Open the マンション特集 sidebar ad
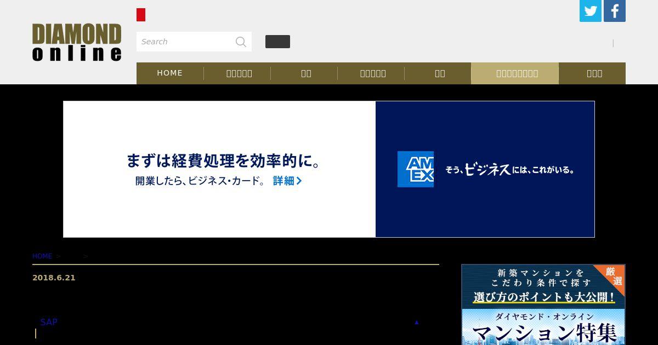The height and width of the screenshot is (345, 658). click(x=543, y=304)
